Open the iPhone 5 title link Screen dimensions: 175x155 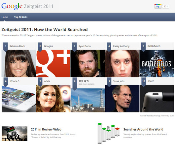click(x=15, y=81)
